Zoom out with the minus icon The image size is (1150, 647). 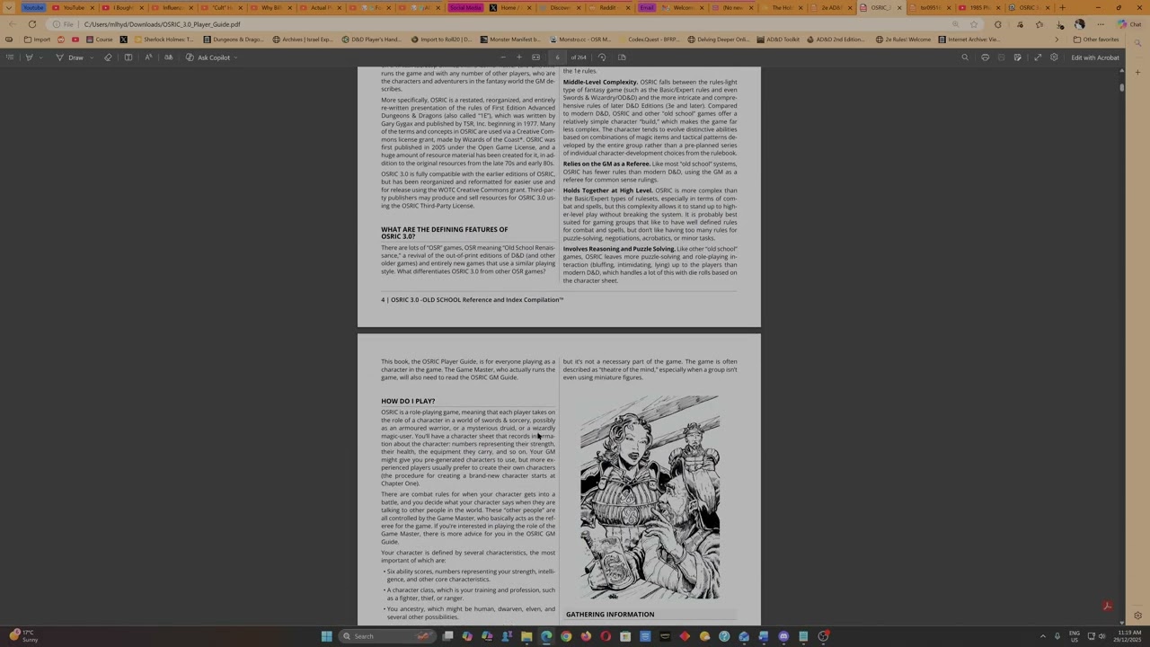click(503, 58)
